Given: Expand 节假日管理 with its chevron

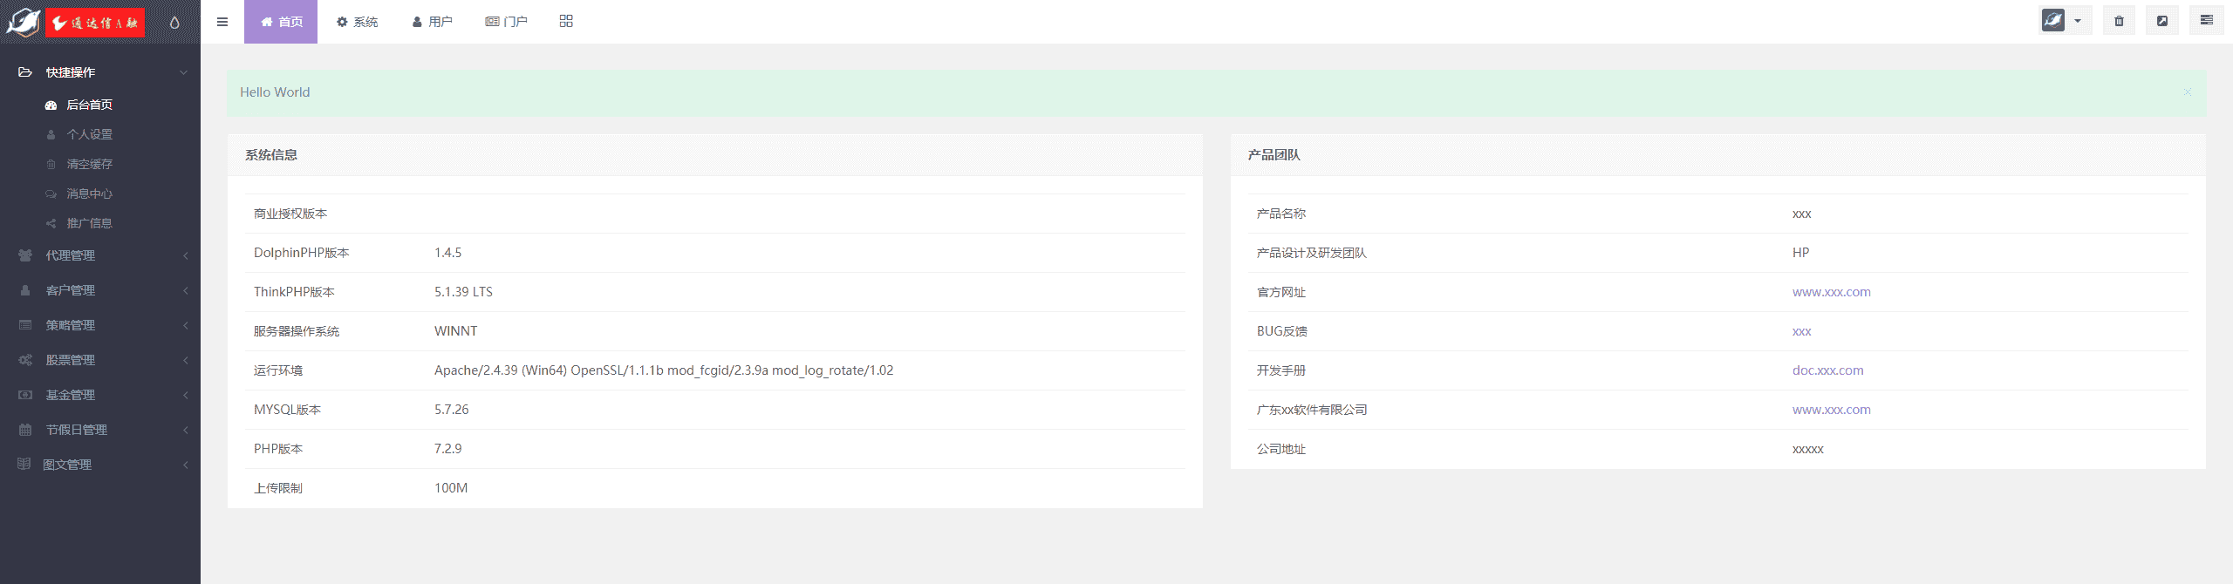Looking at the screenshot, I should click(185, 430).
